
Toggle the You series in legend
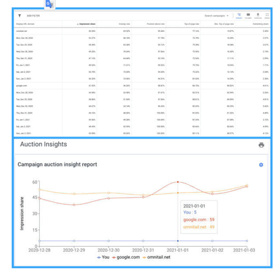[103, 257]
